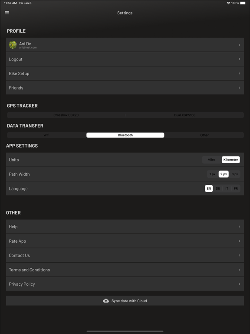The height and width of the screenshot is (334, 250).
Task: Tap the Privacy Policy chevron
Action: (240, 284)
